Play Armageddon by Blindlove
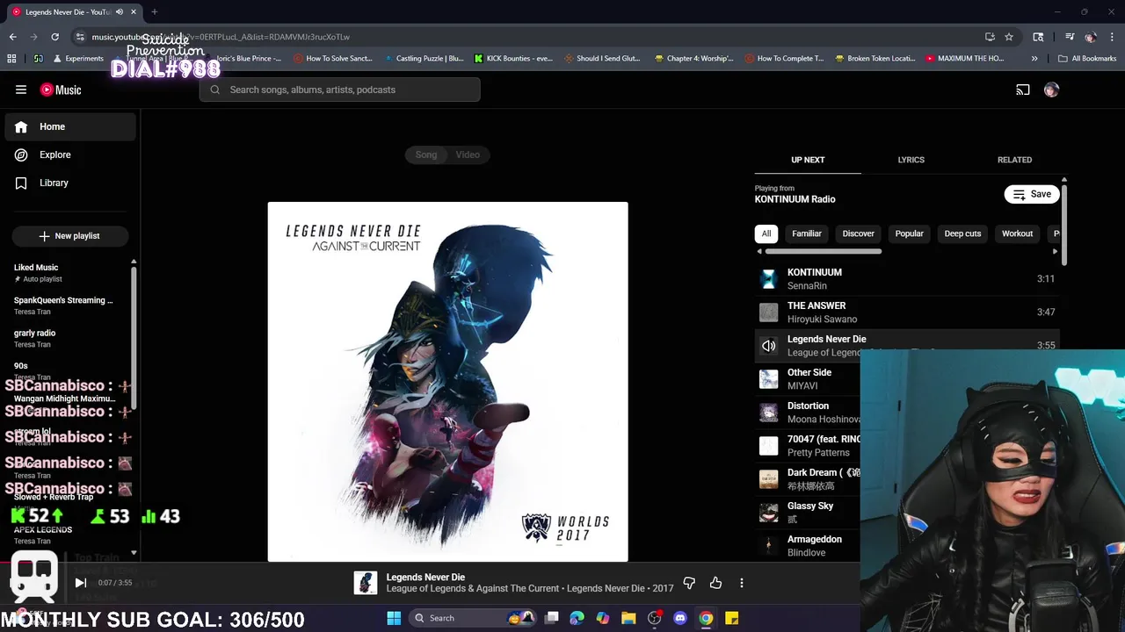This screenshot has height=632, width=1125. click(x=809, y=545)
